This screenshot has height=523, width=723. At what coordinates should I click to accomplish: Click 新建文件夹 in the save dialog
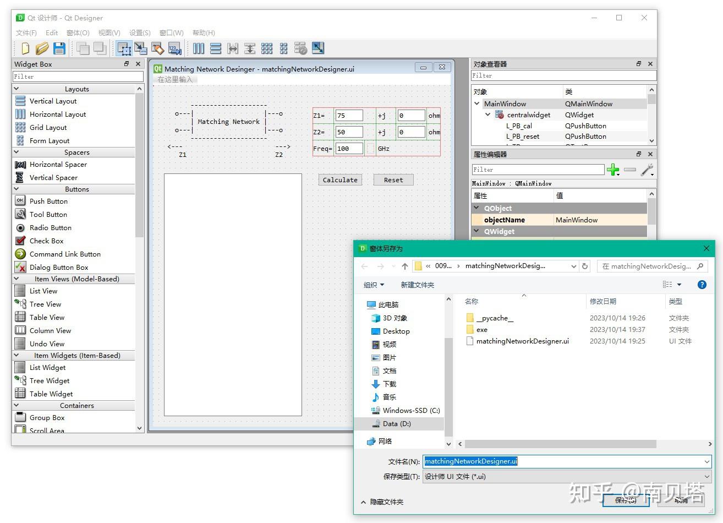point(417,285)
